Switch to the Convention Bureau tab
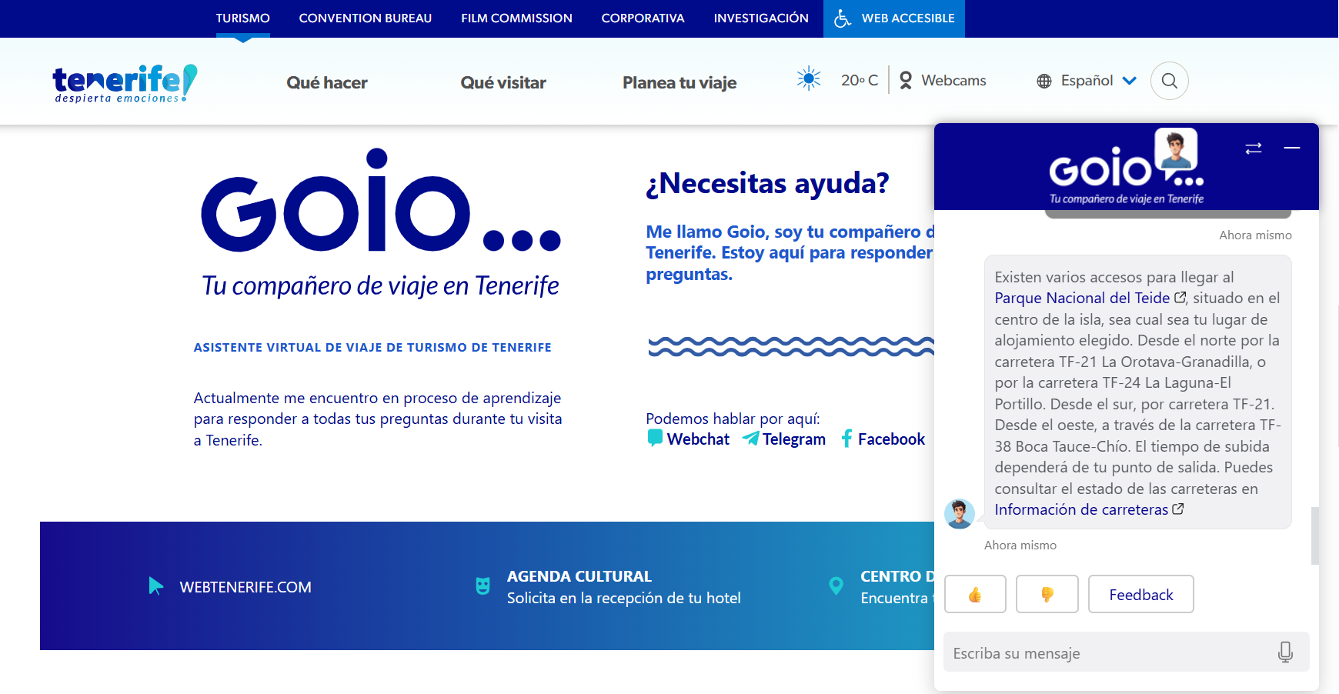Screen dimensions: 1339x694 (365, 18)
